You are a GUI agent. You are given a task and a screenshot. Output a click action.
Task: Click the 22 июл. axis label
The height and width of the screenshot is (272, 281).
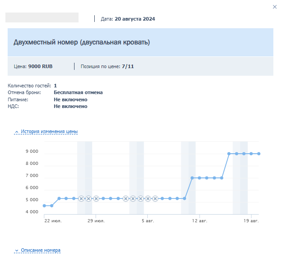point(53,221)
